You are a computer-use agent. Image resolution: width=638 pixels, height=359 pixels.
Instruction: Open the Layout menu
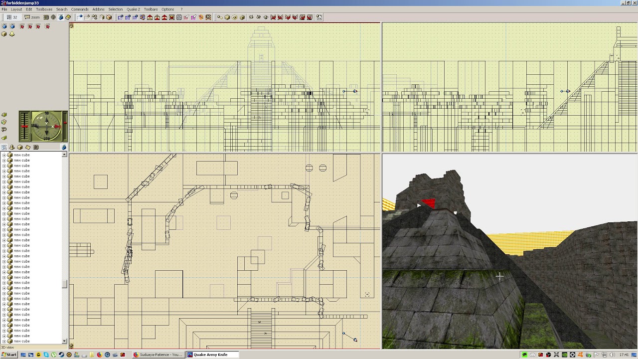coord(16,9)
